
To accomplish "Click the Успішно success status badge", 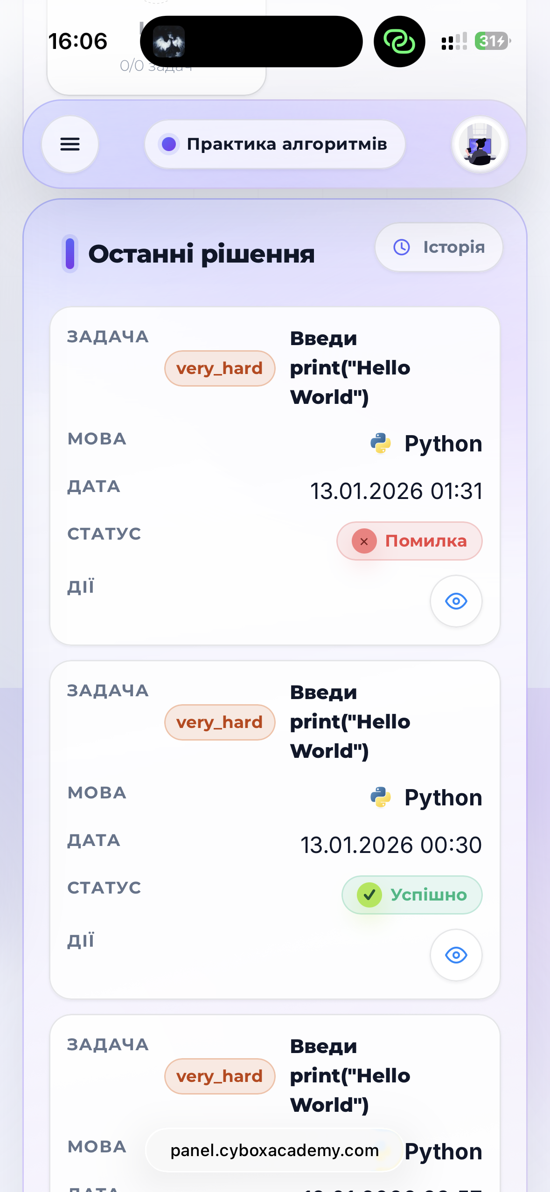I will coord(412,895).
